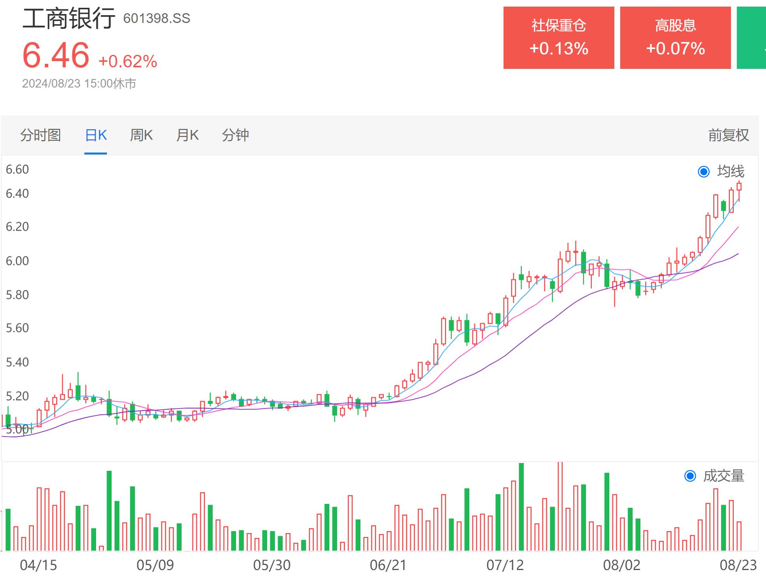
Task: Click the 04/15 date label on axis
Action: pyautogui.click(x=38, y=565)
